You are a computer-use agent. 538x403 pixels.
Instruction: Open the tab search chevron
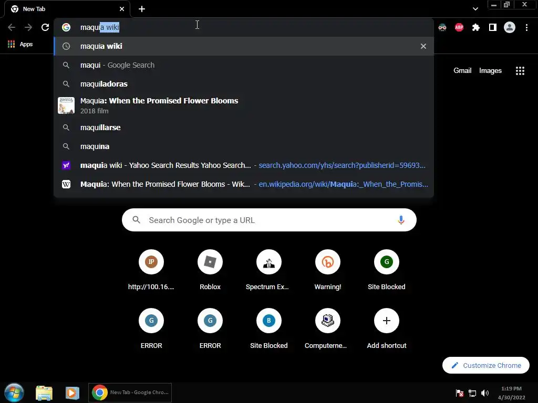click(475, 9)
